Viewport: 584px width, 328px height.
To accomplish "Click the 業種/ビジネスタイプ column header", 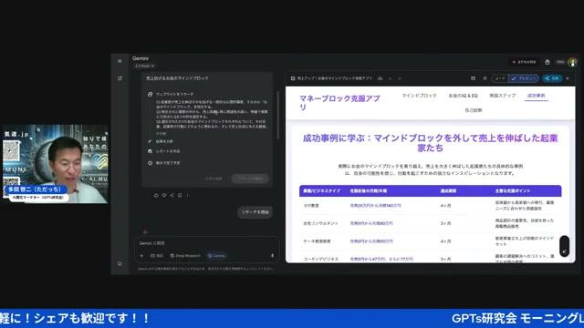I will pyautogui.click(x=321, y=190).
